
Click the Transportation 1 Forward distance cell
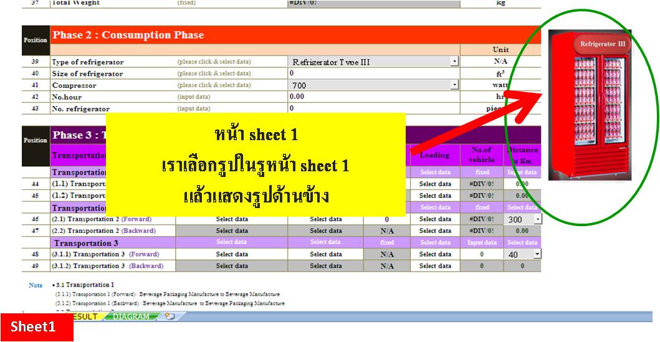(x=522, y=184)
